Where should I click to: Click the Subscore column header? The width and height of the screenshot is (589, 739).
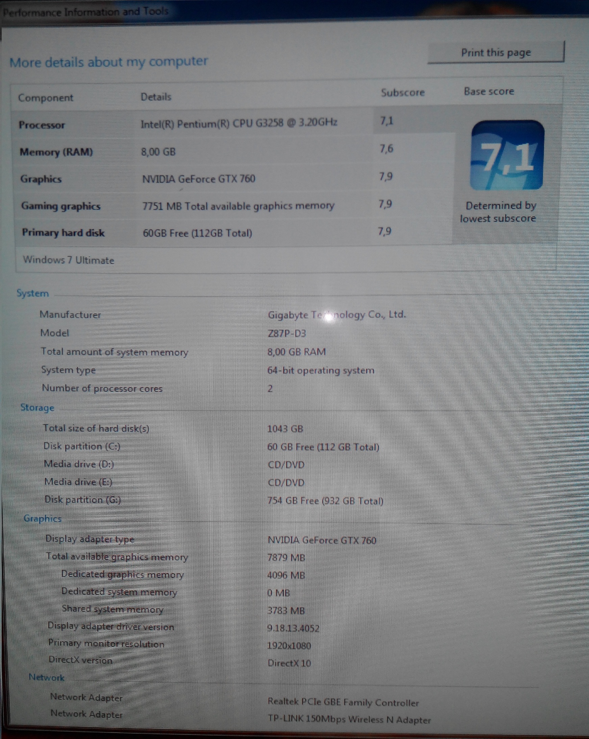click(x=403, y=93)
